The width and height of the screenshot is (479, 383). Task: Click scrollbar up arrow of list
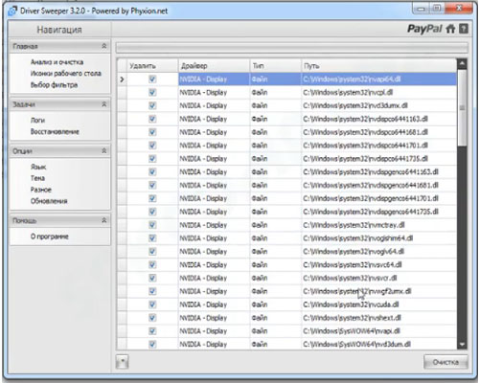point(462,64)
